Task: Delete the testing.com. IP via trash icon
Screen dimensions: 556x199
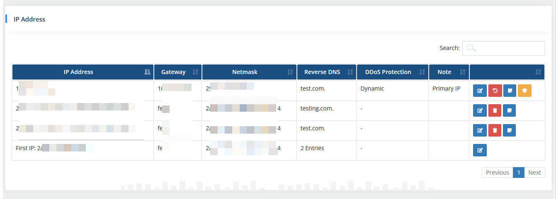Action: [x=495, y=110]
